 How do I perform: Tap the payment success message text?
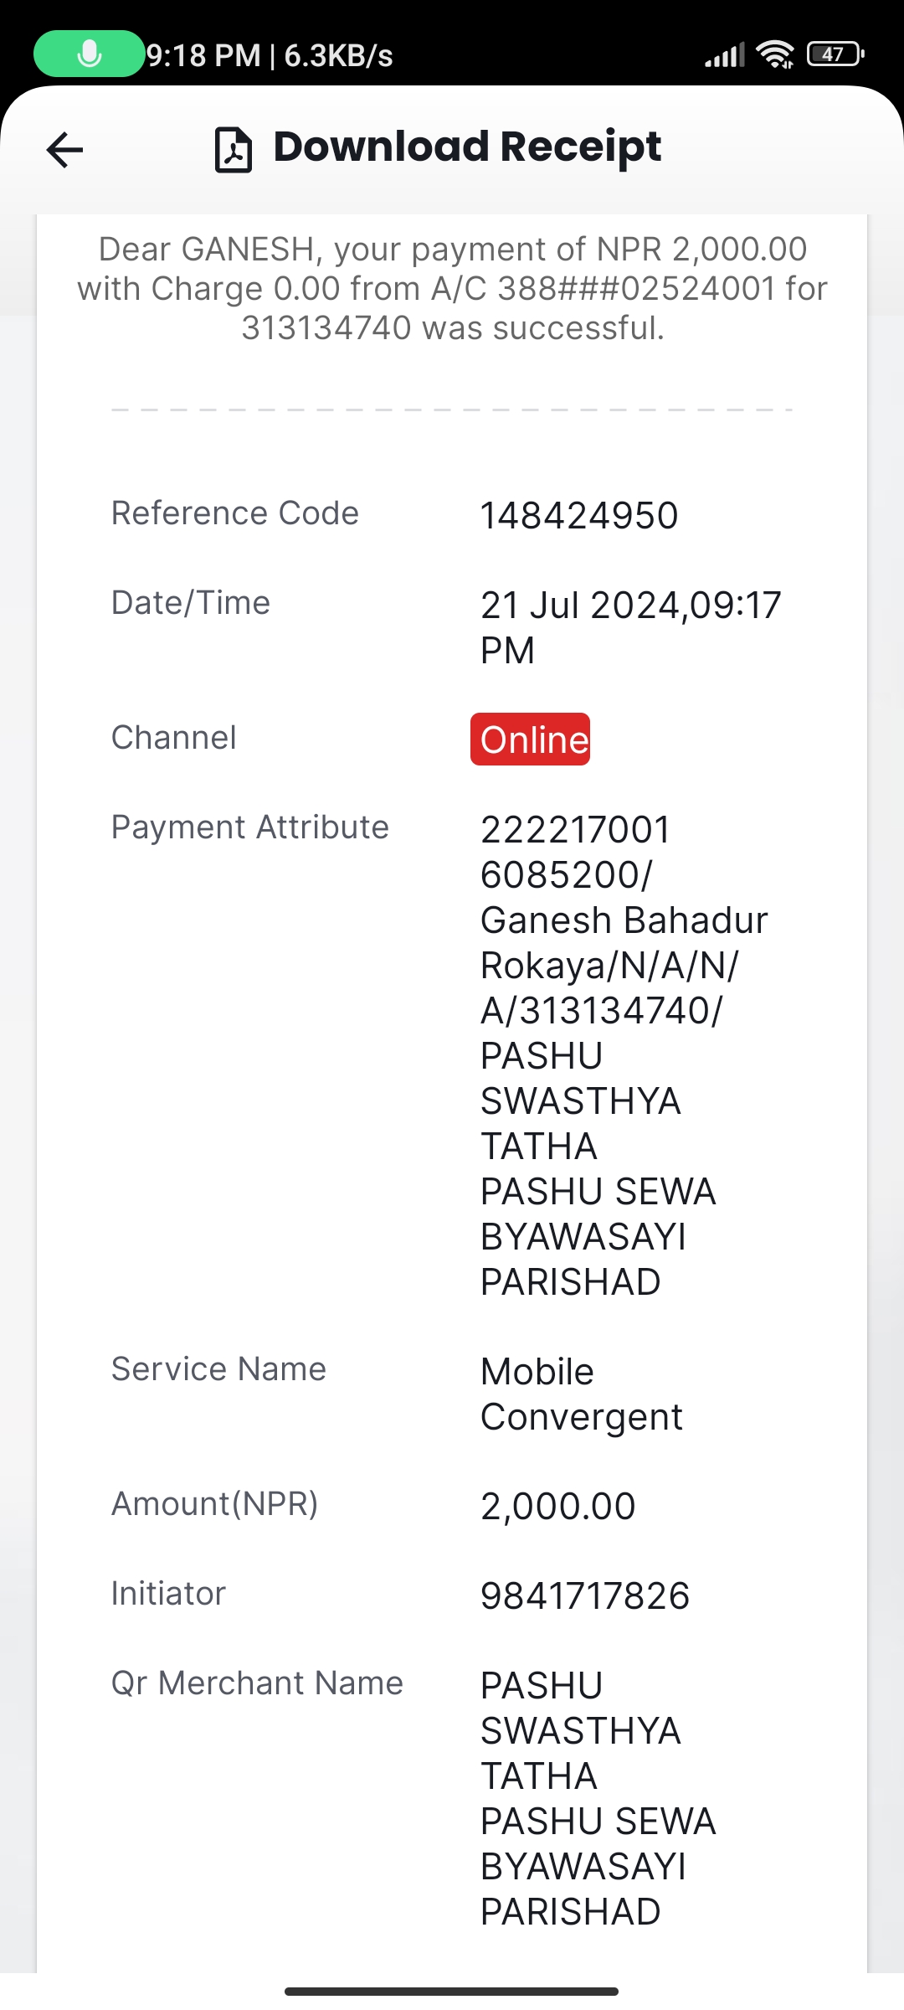click(452, 288)
